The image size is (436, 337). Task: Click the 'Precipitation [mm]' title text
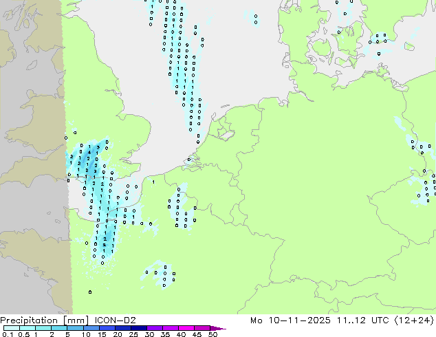(x=45, y=320)
